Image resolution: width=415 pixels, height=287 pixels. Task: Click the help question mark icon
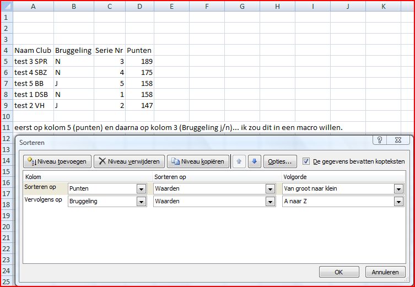(x=380, y=140)
